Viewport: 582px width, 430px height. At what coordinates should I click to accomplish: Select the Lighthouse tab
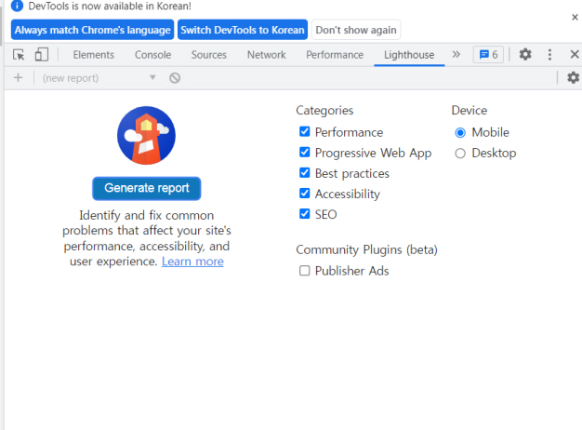(409, 55)
